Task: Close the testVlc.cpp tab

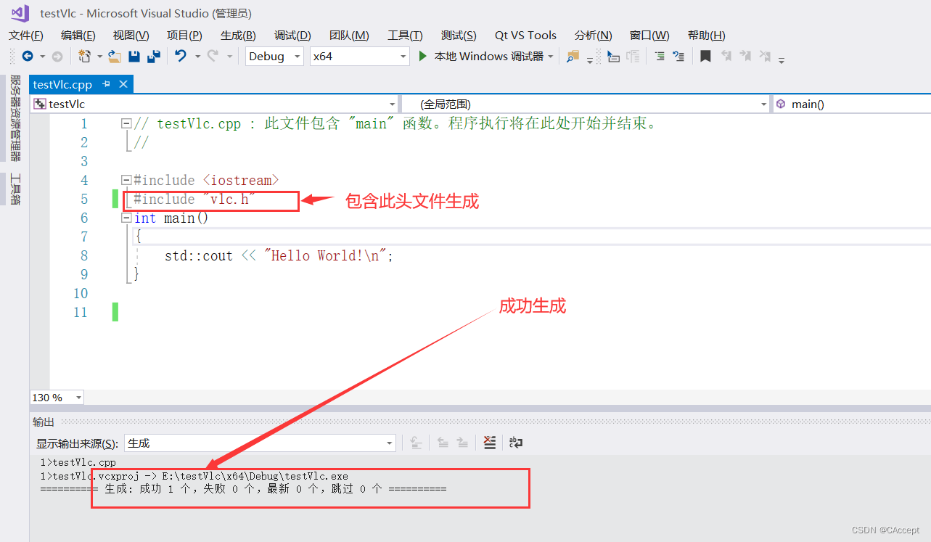Action: point(123,84)
